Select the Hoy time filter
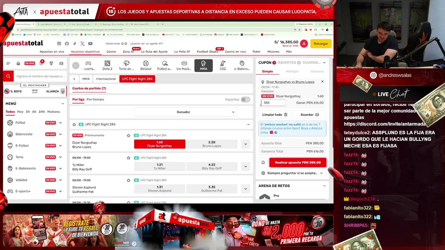The image size is (445, 250). 20,112
